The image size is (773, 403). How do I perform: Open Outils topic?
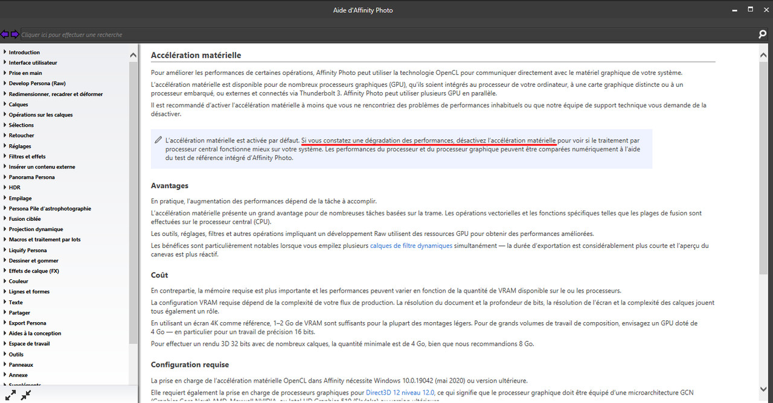pyautogui.click(x=16, y=354)
